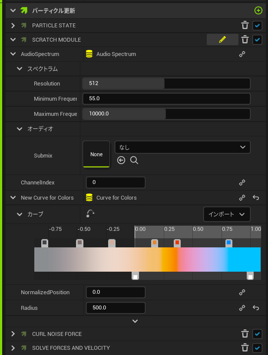The image size is (268, 355).
Task: Expand the Curl Noise Force module
Action: point(13,334)
